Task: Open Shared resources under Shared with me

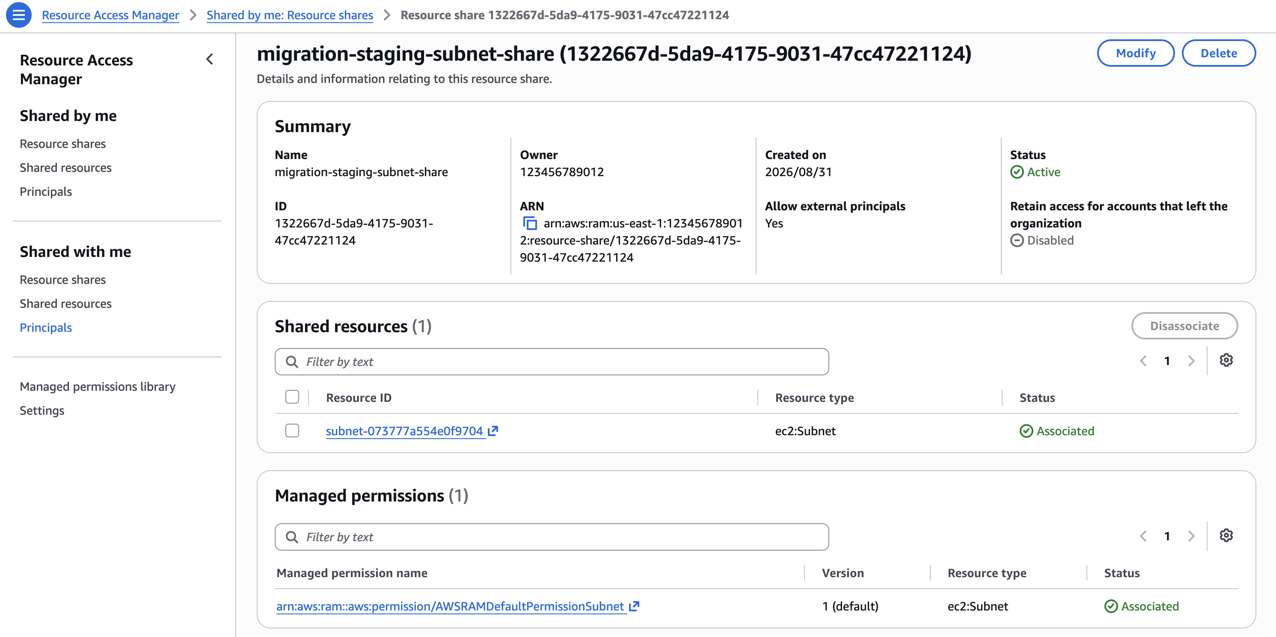Action: [66, 304]
